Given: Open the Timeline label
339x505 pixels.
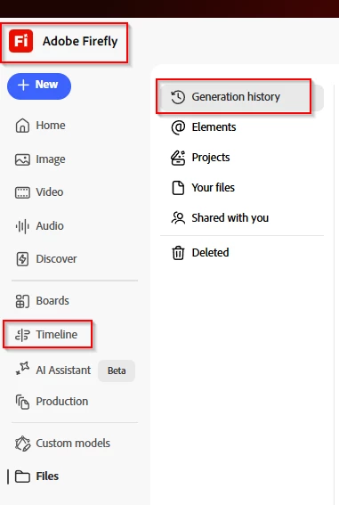Looking at the screenshot, I should [x=57, y=335].
